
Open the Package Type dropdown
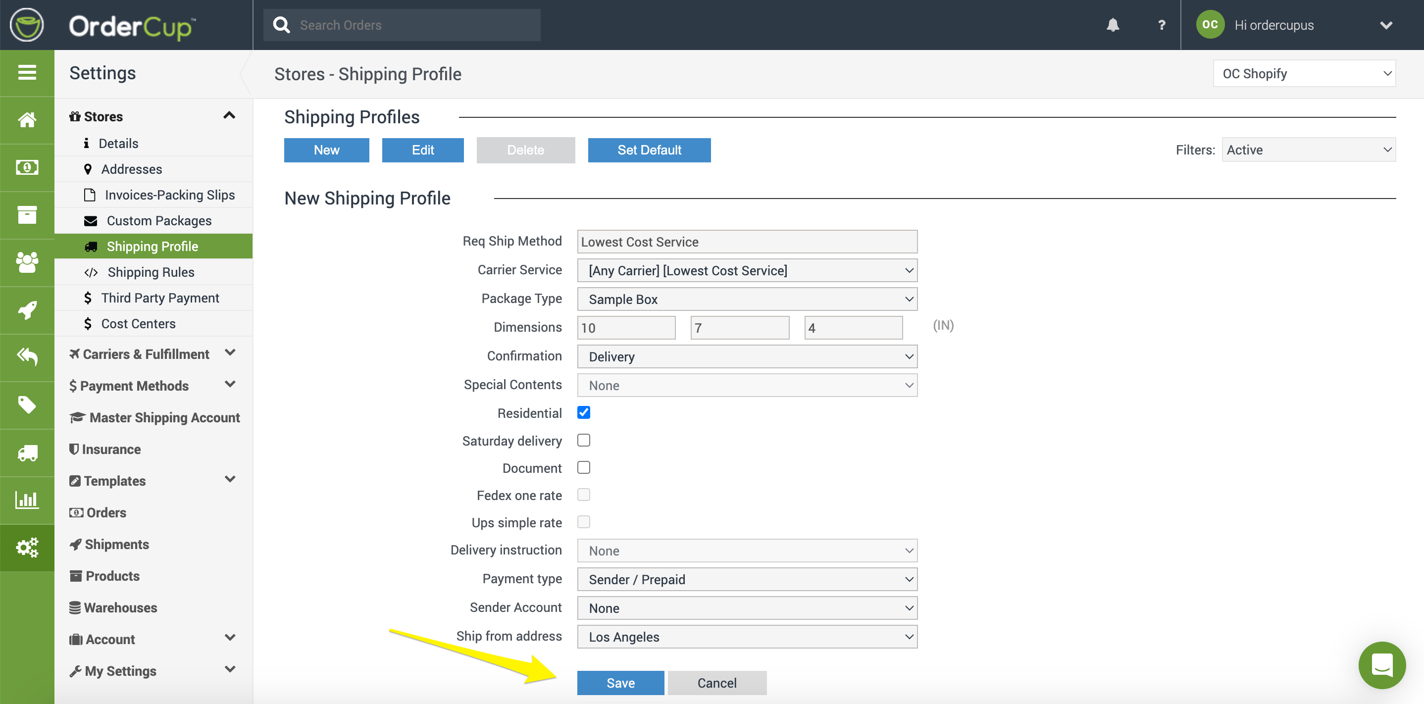(x=747, y=299)
